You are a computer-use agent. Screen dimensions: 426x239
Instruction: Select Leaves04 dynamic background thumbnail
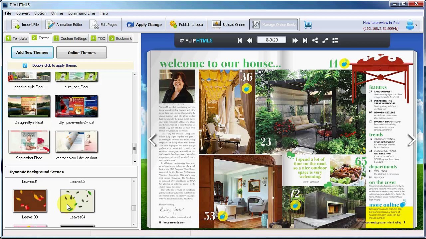pyautogui.click(x=78, y=200)
